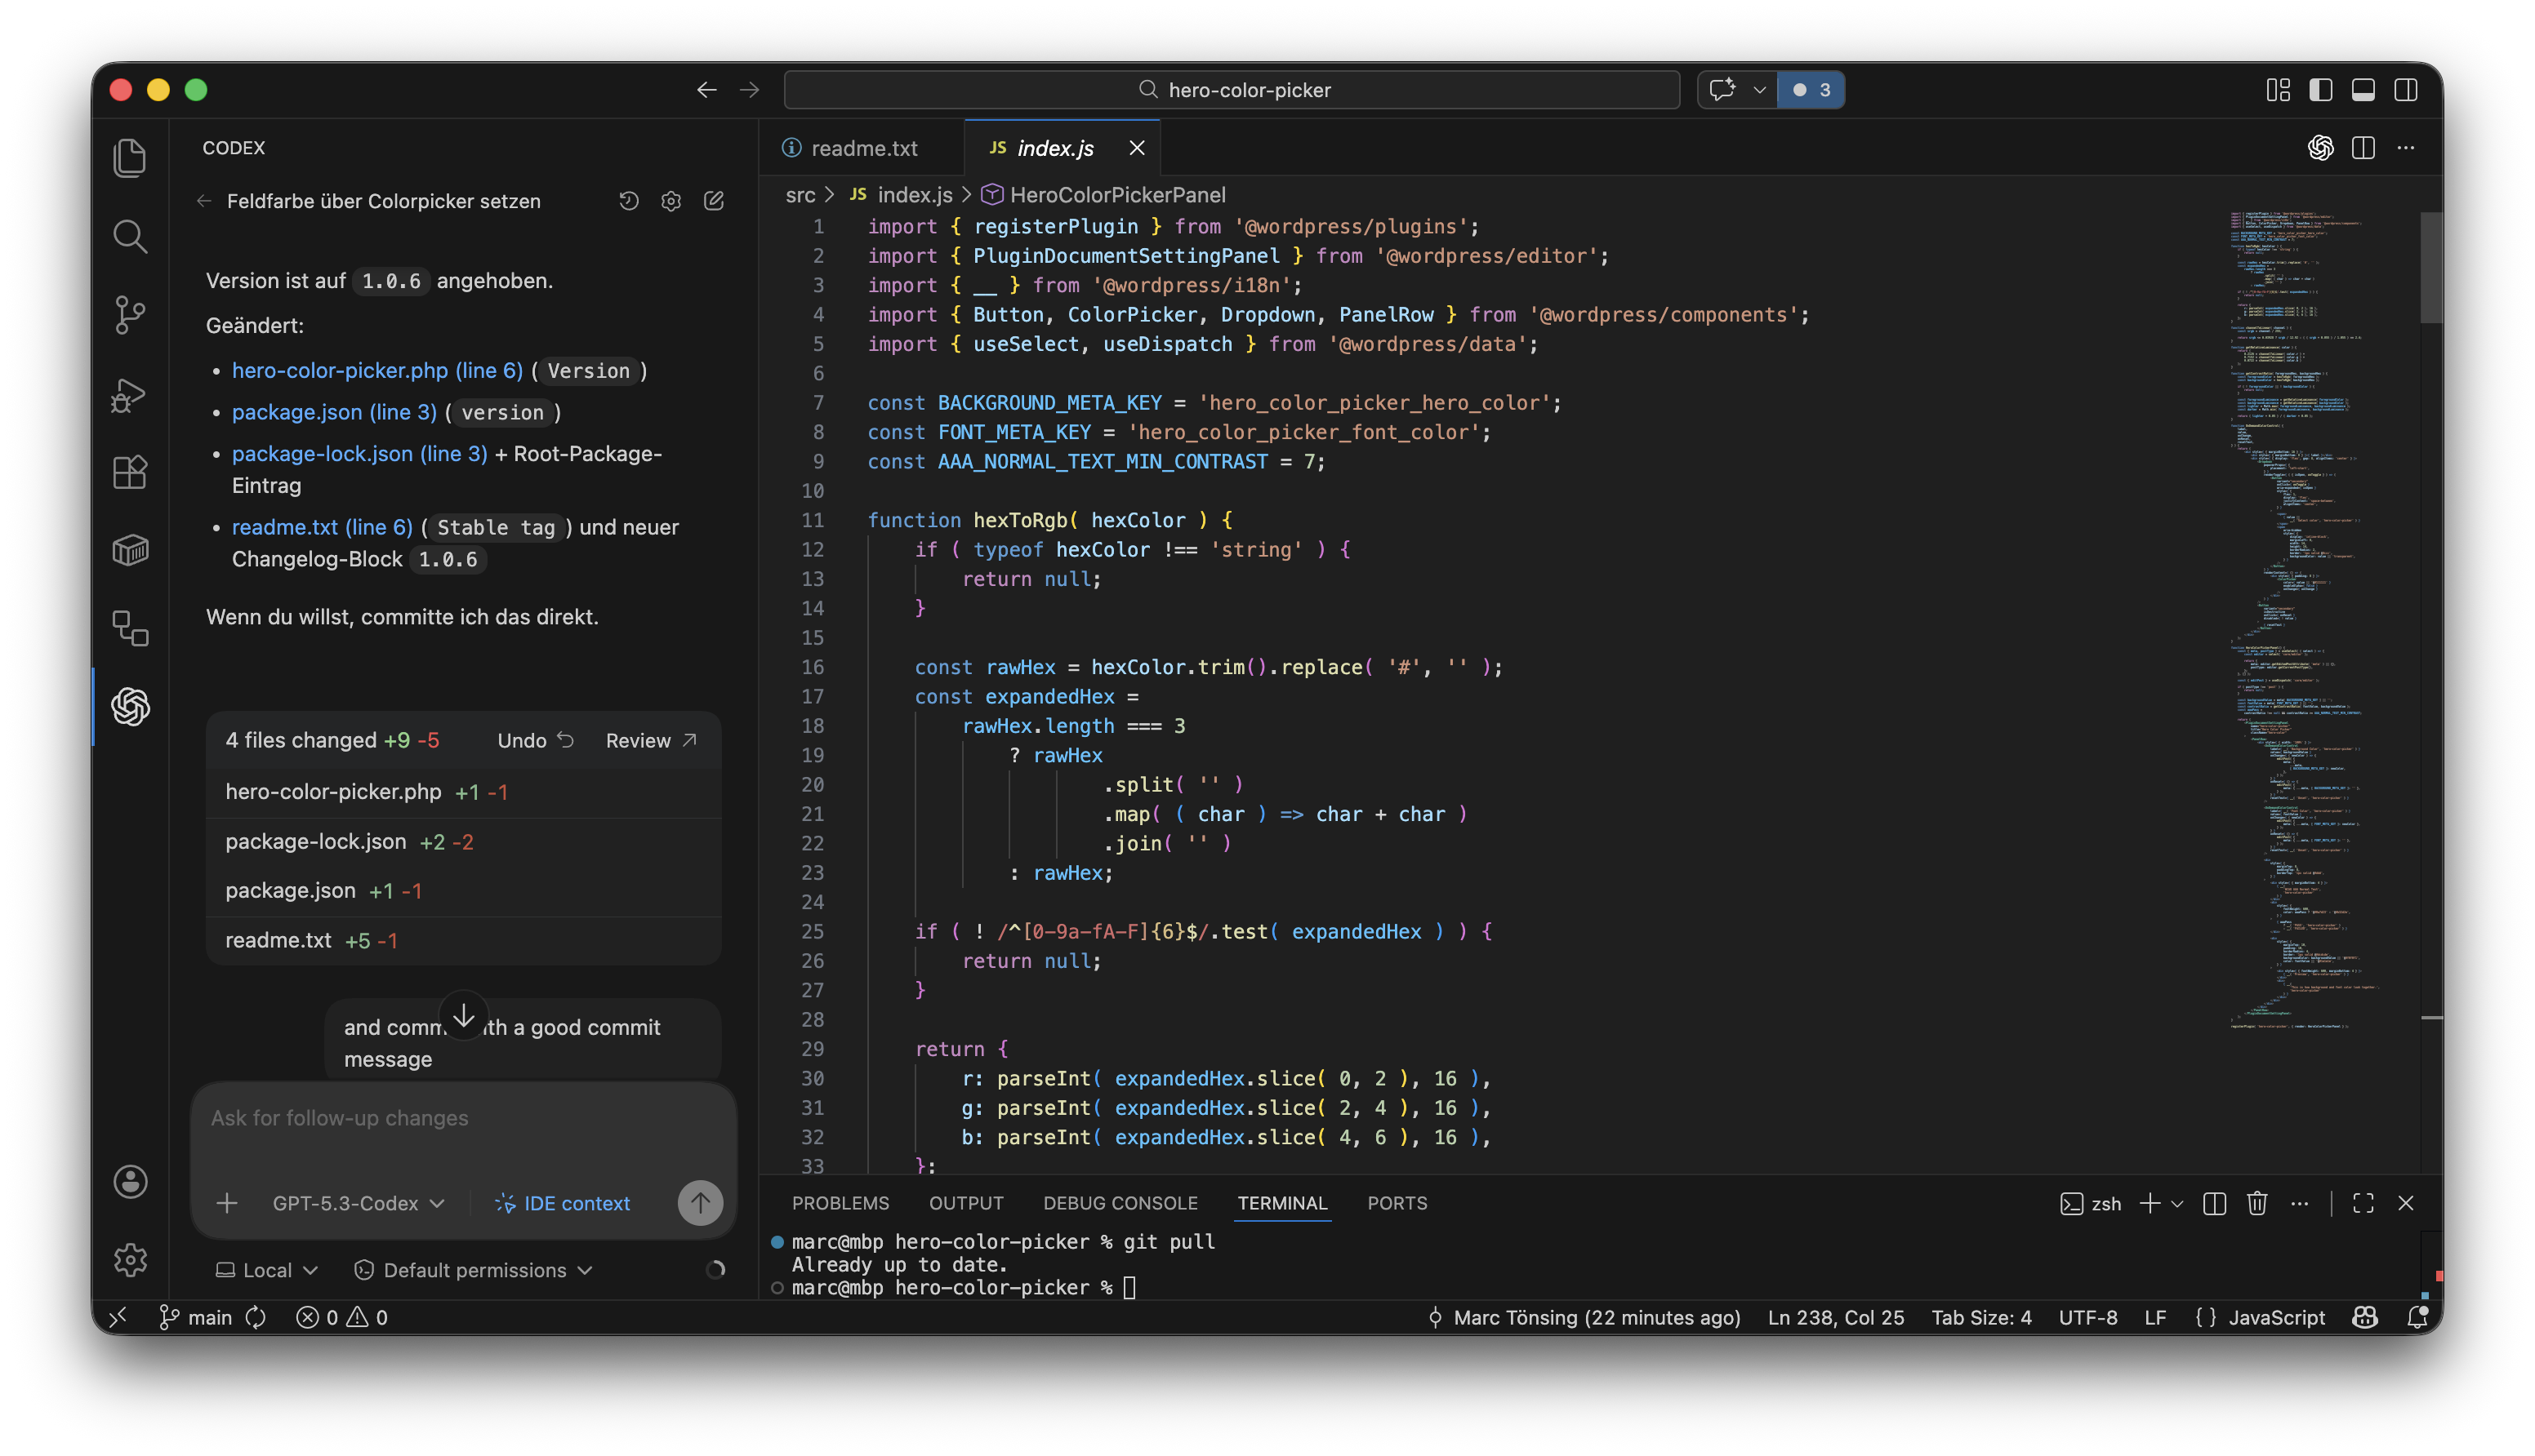
Task: Click the send message arrow button
Action: point(699,1202)
